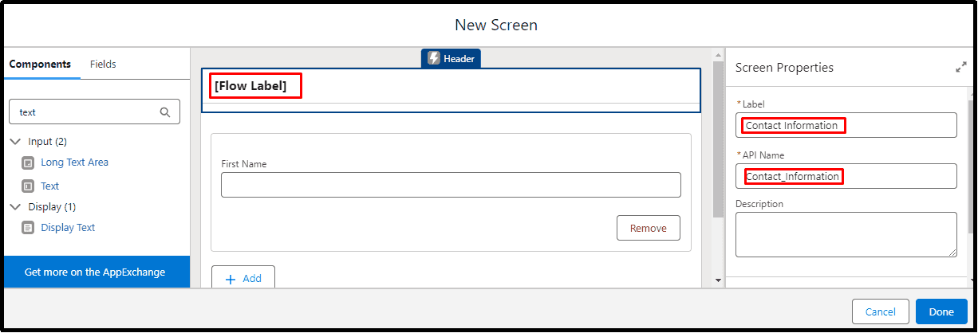The image size is (978, 333).
Task: Switch to the Fields tab
Action: click(103, 64)
